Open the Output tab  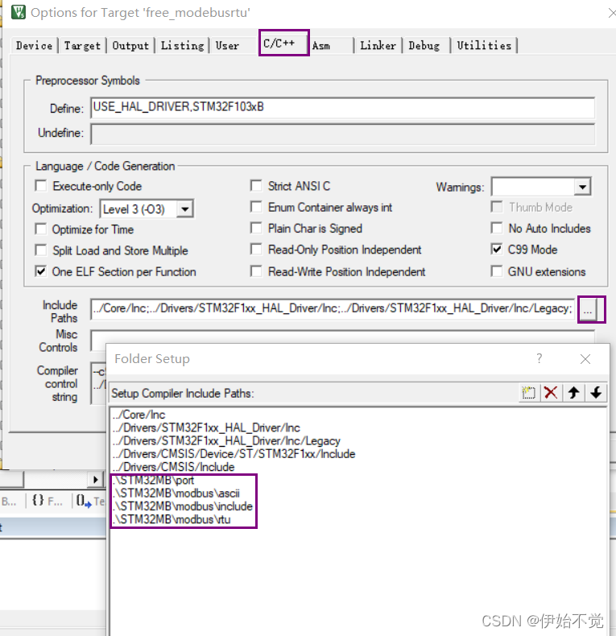(130, 45)
